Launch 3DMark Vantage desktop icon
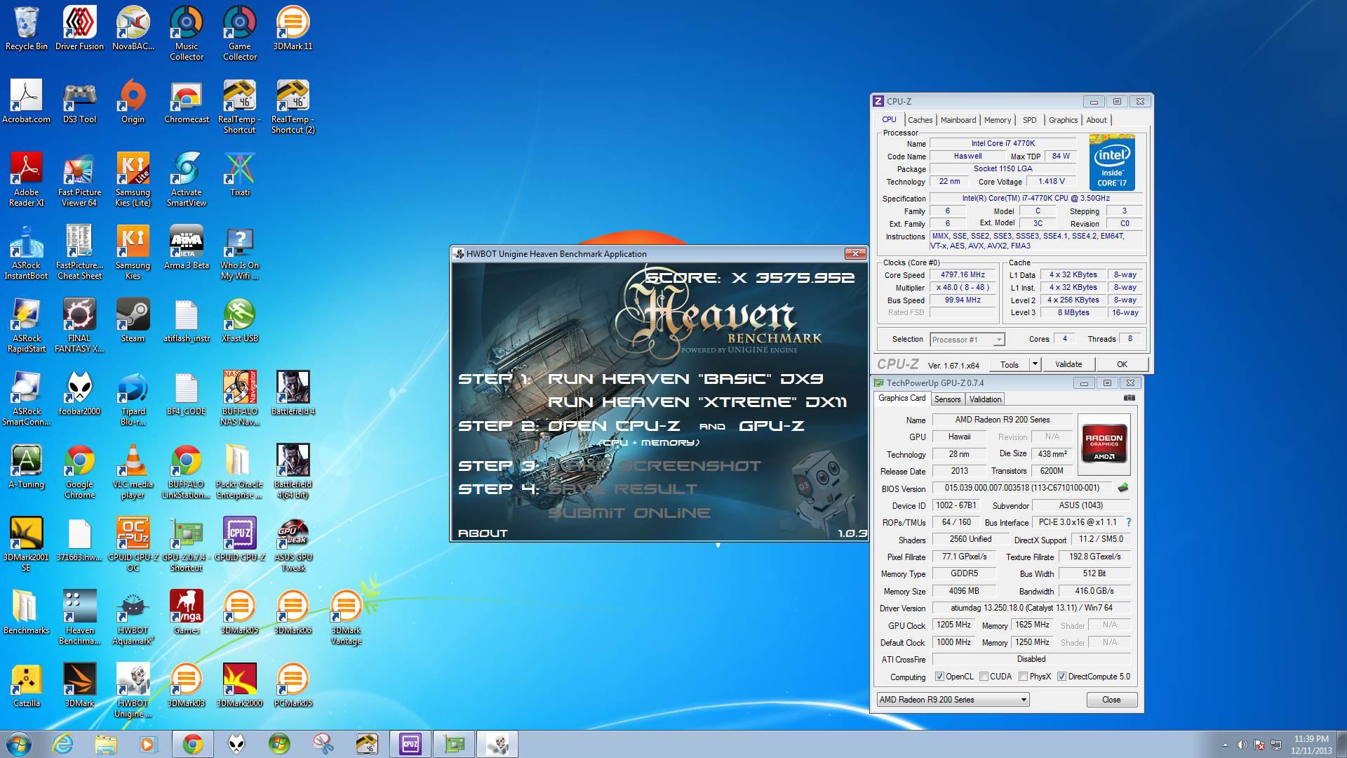Screen dimensions: 1347x758 (346, 617)
